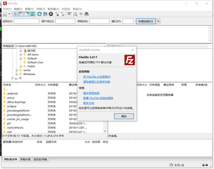Click 快速连接(Q) button
Screen dimensions: 214x169
146,21
